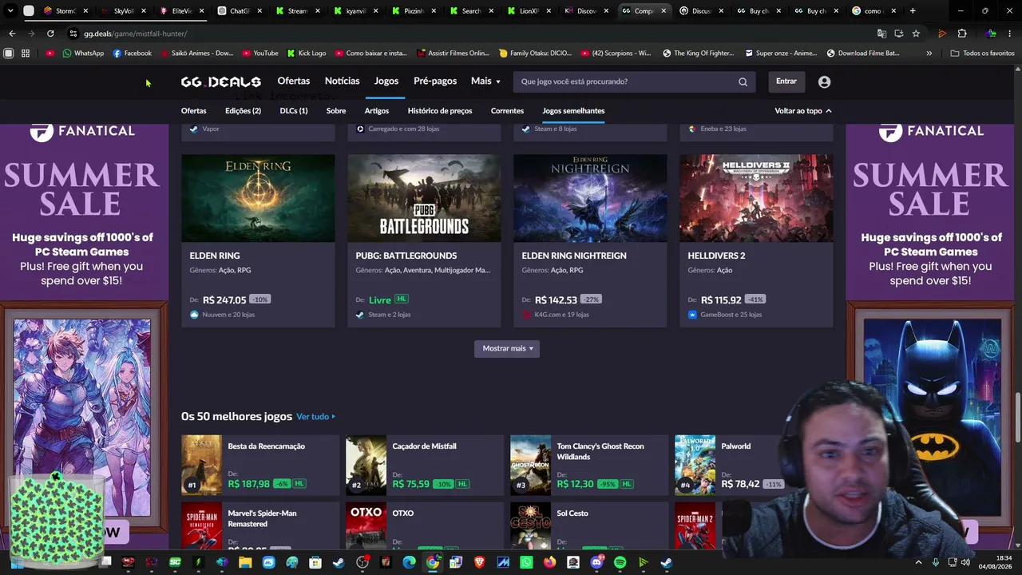
Task: Open the Pré-pagos main menu
Action: [x=435, y=81]
